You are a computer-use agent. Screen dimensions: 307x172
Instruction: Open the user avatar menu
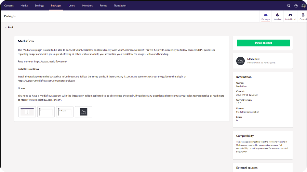[304, 6]
